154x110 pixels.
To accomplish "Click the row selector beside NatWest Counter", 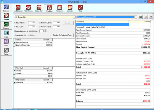I will pyautogui.click(x=14, y=42).
